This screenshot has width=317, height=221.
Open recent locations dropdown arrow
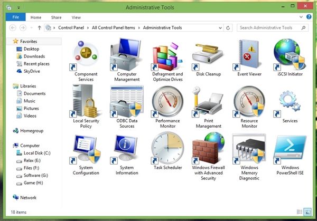(x=31, y=27)
